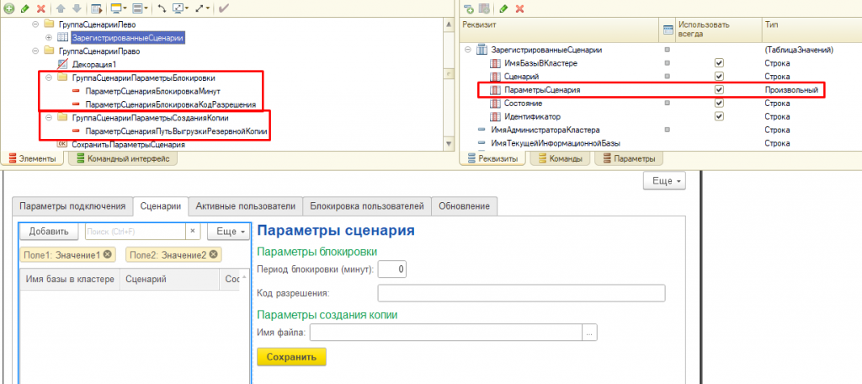Click the red X delete icon in Requisites toolbar
This screenshot has height=384, width=862.
(x=519, y=8)
